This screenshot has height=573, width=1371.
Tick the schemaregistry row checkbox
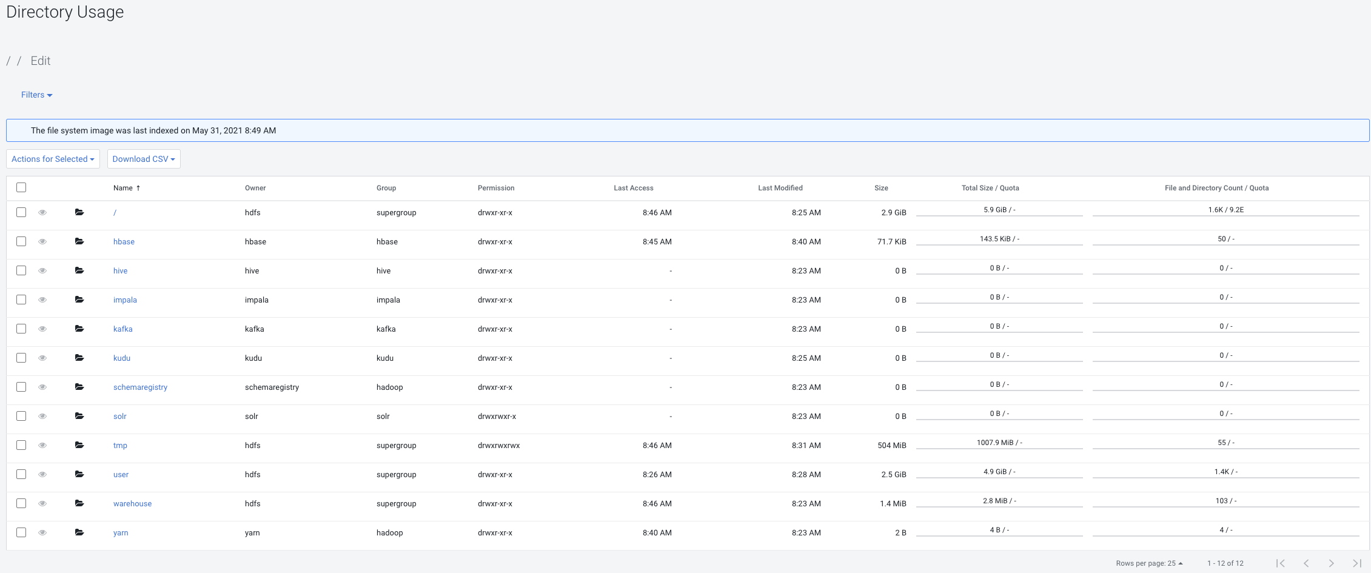21,387
